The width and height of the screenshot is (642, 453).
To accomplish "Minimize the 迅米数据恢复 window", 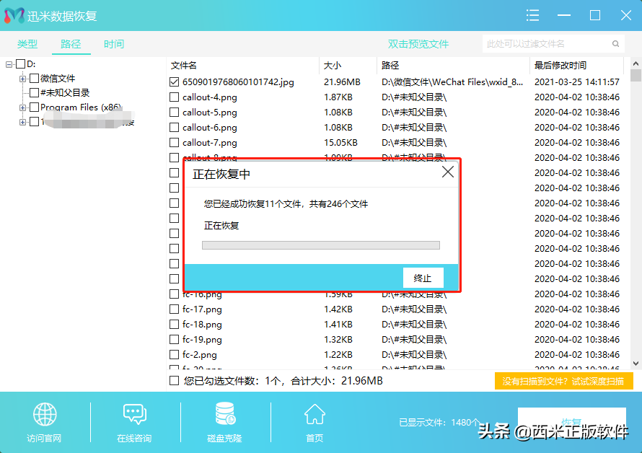I will (x=564, y=16).
